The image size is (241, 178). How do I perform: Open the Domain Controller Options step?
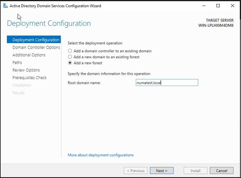coord(36,48)
